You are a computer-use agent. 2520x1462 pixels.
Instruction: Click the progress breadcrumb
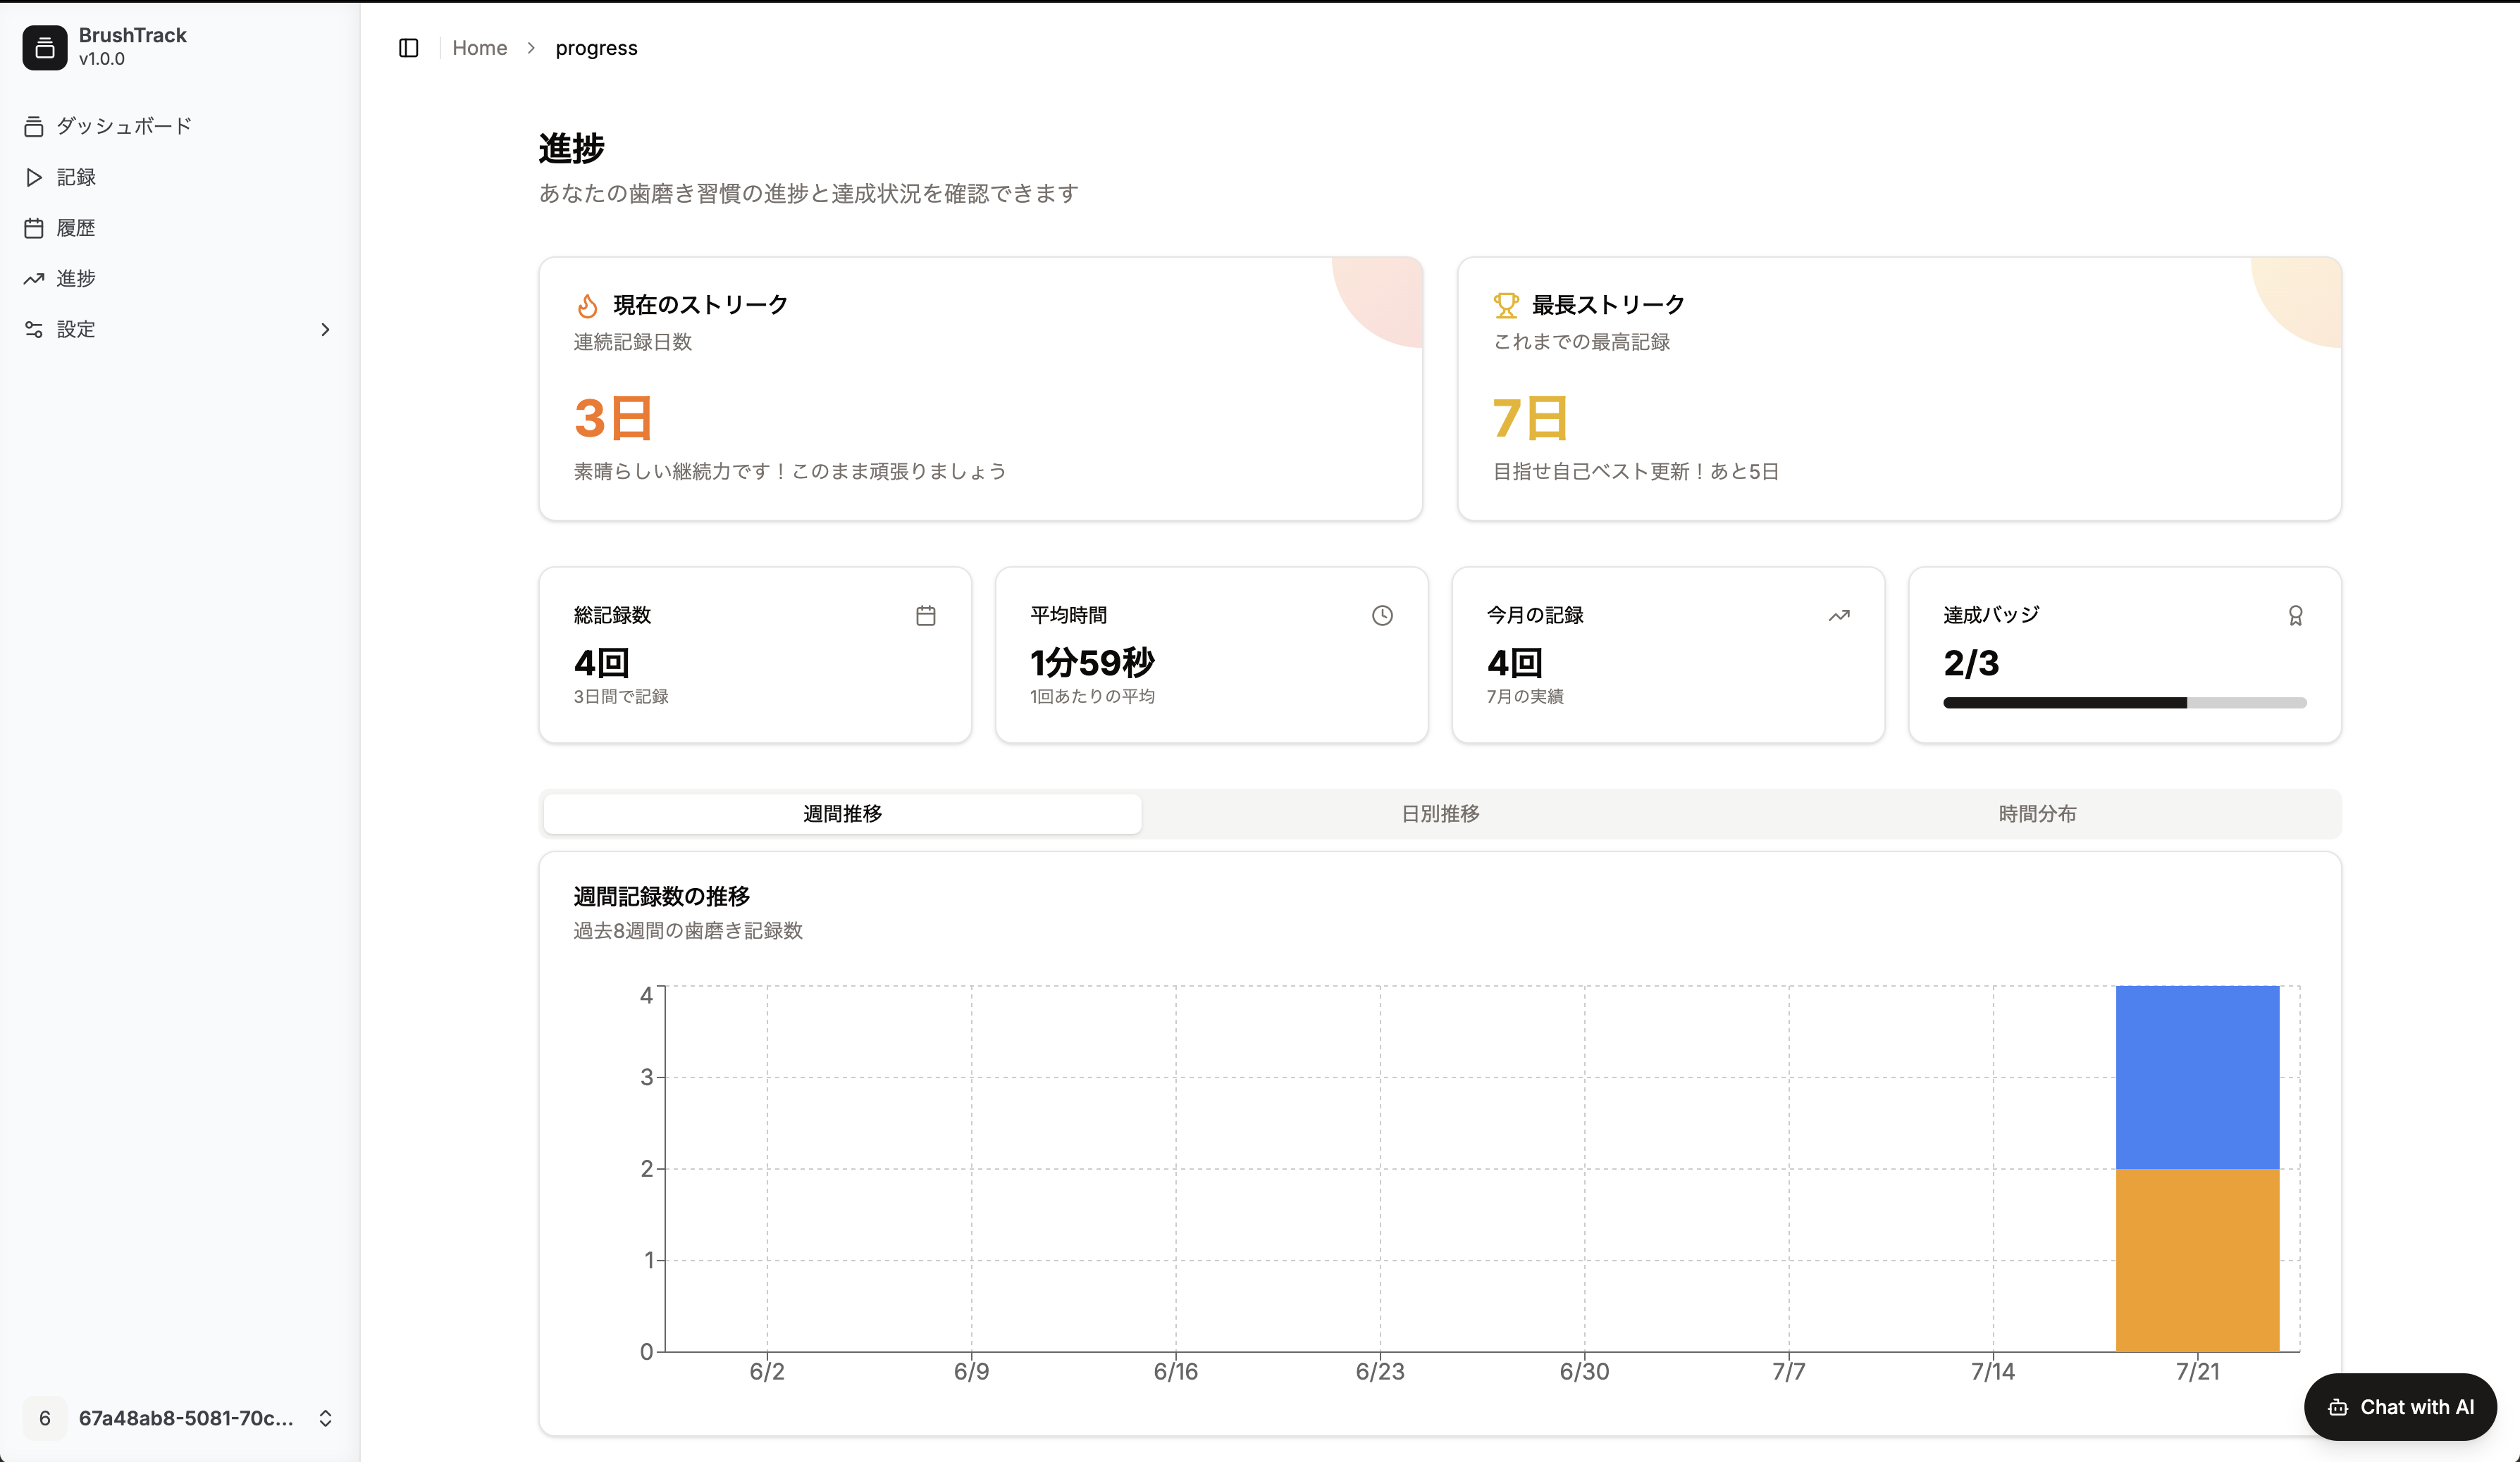596,48
